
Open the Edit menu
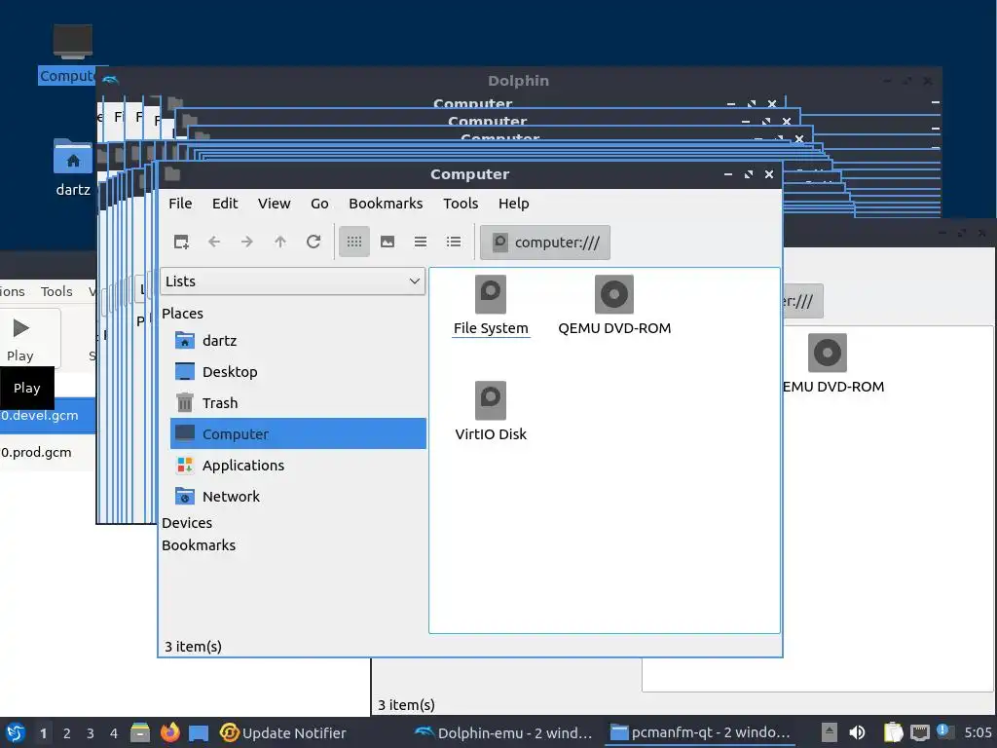[225, 204]
